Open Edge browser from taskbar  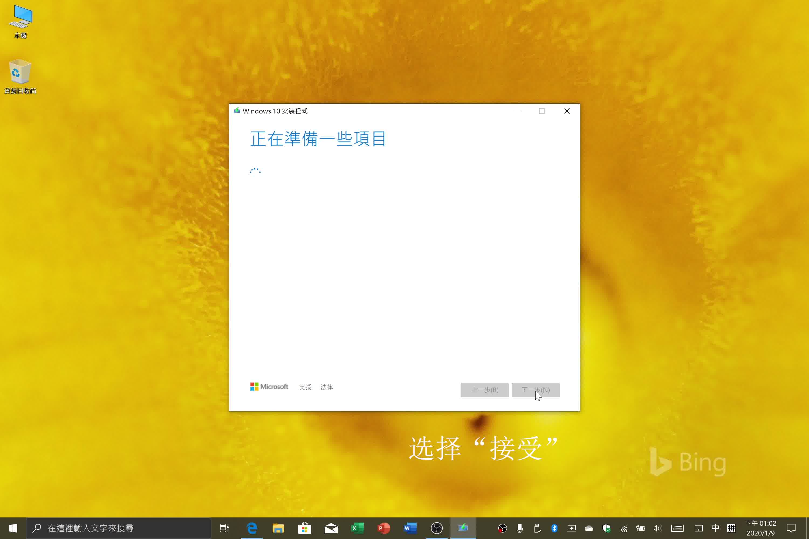pos(252,528)
